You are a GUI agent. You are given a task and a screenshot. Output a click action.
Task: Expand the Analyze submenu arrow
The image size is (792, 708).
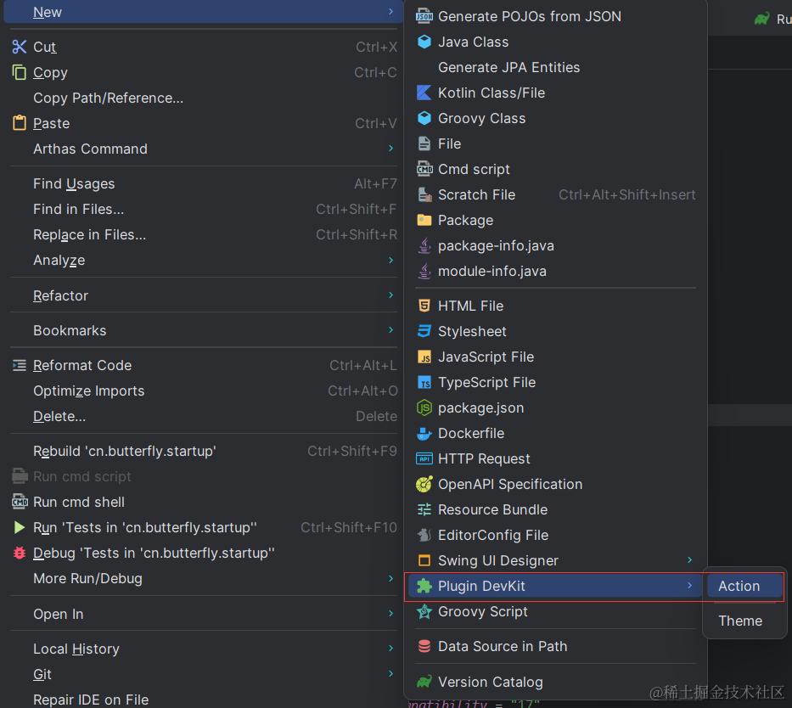391,260
